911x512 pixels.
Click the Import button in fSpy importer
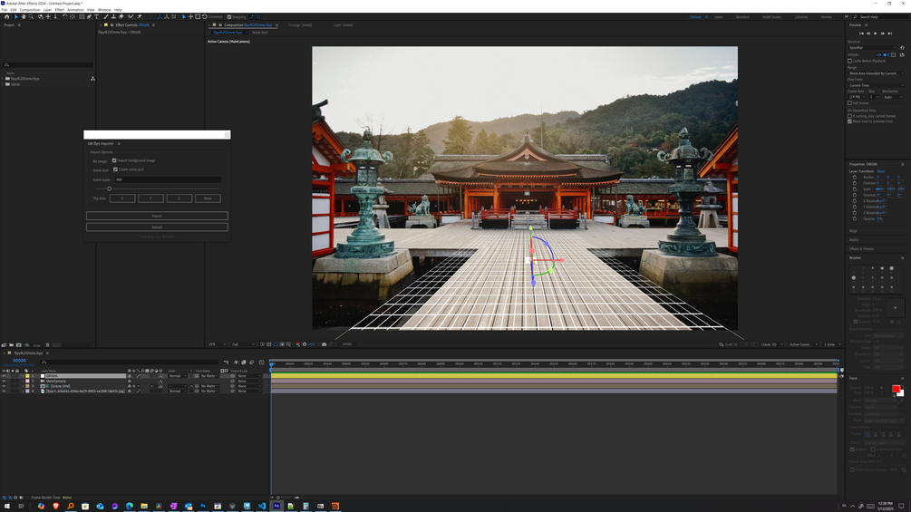click(157, 216)
